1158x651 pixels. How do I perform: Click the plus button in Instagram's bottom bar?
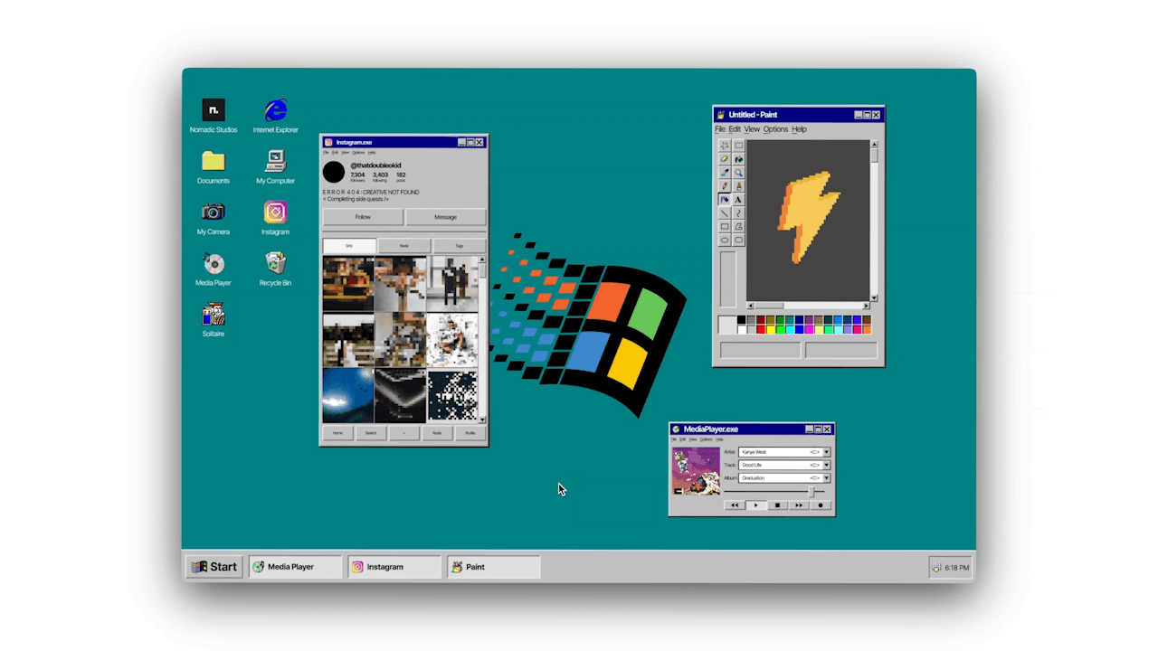[x=404, y=433]
